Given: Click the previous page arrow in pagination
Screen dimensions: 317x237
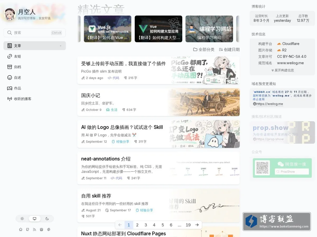Looking at the screenshot, I should 120,225.
